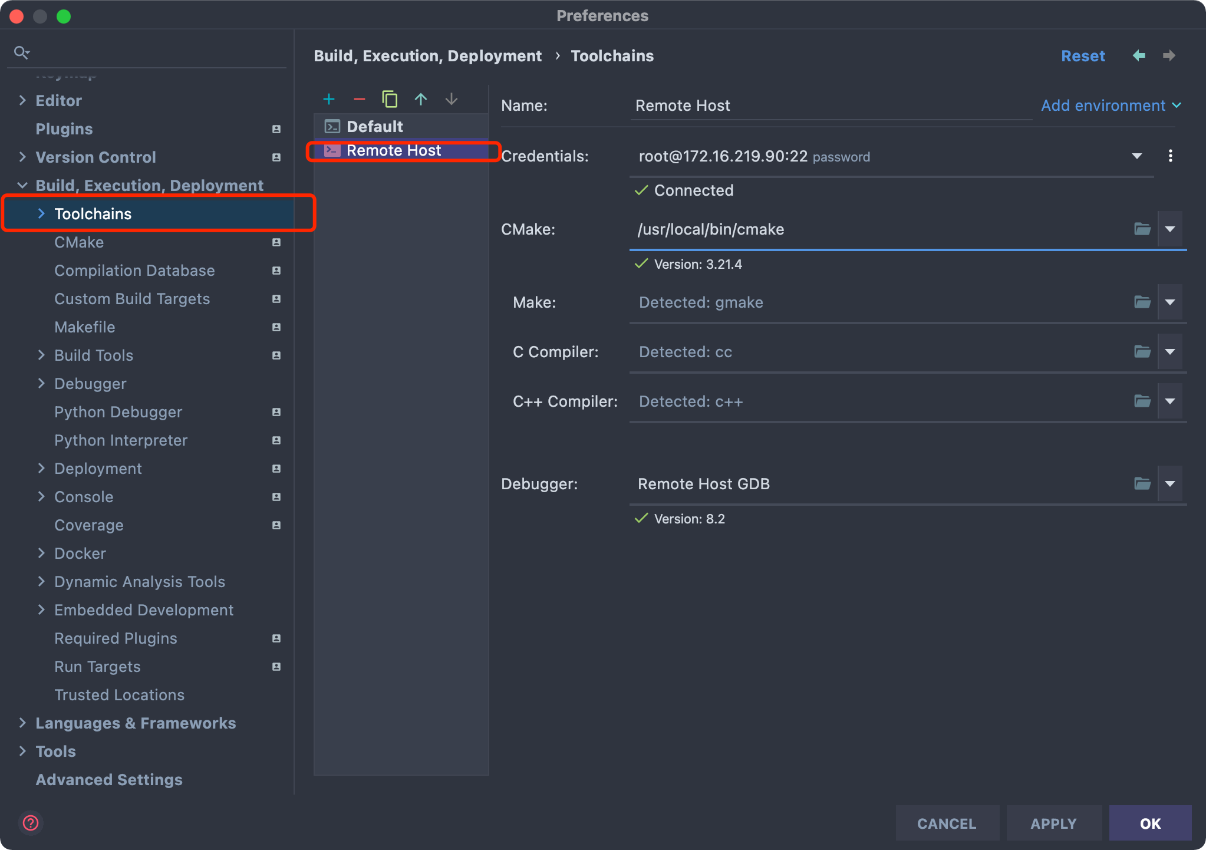Open credentials three-dot options menu

(x=1171, y=156)
